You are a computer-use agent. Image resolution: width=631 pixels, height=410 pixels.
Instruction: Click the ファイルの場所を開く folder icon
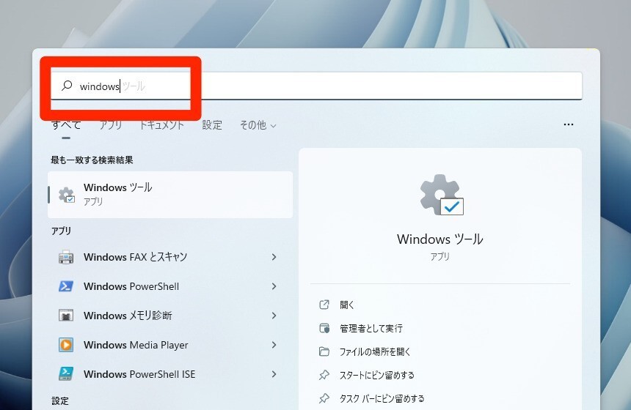click(x=324, y=351)
